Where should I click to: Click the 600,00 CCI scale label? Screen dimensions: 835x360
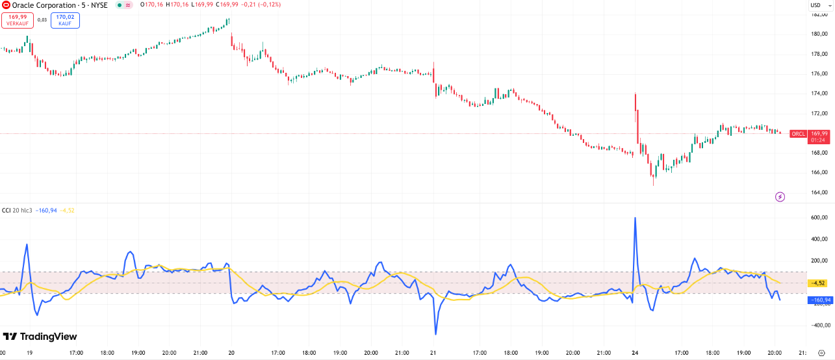click(x=819, y=218)
